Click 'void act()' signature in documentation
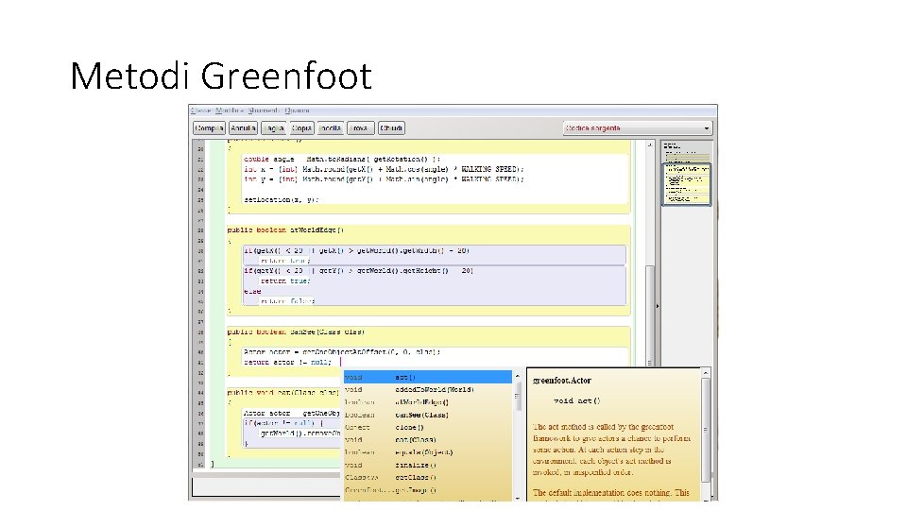This screenshot has height=510, width=907. (x=577, y=400)
